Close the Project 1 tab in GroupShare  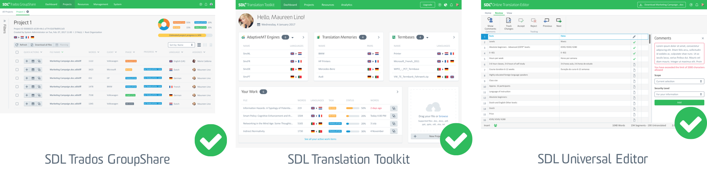point(28,12)
